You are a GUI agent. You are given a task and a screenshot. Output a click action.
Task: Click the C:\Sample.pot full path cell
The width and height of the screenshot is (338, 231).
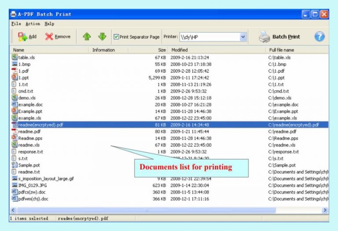click(x=282, y=165)
